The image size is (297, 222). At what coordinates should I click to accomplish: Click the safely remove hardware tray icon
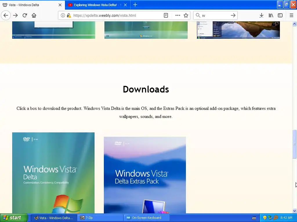click(270, 218)
